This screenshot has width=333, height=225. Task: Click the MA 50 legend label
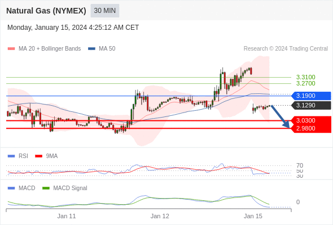107,49
